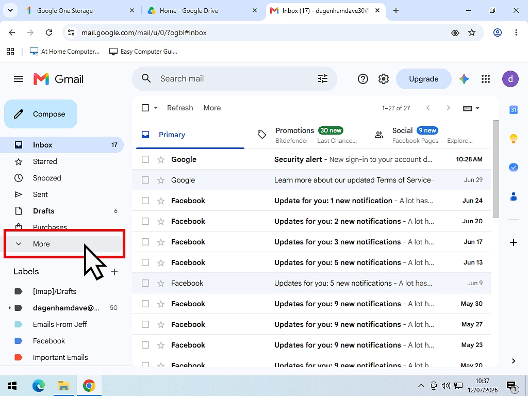Image resolution: width=528 pixels, height=396 pixels.
Task: Tick the Facebook May 30 email checkbox
Action: tap(145, 304)
